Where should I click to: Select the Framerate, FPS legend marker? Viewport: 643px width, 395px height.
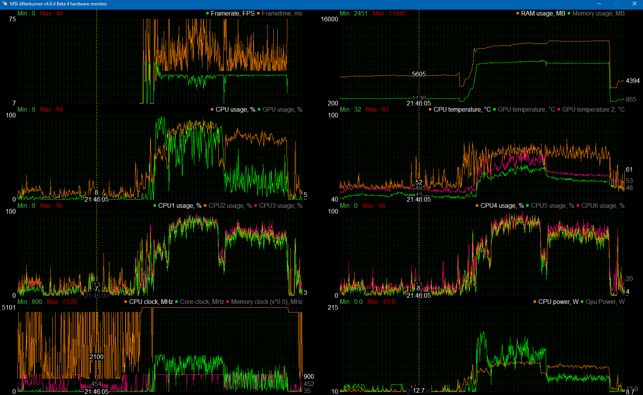[208, 13]
